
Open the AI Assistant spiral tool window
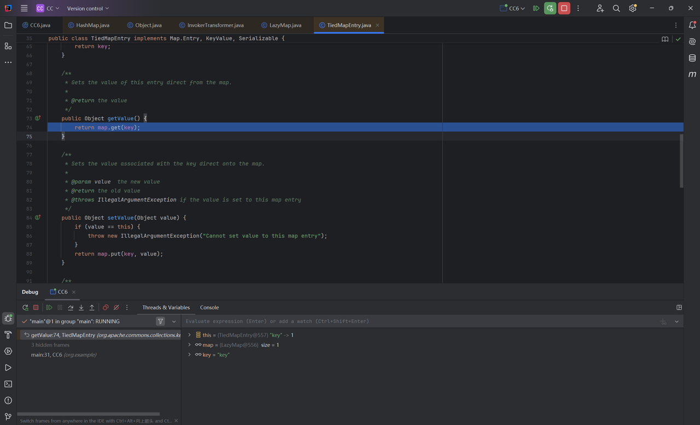(x=692, y=42)
